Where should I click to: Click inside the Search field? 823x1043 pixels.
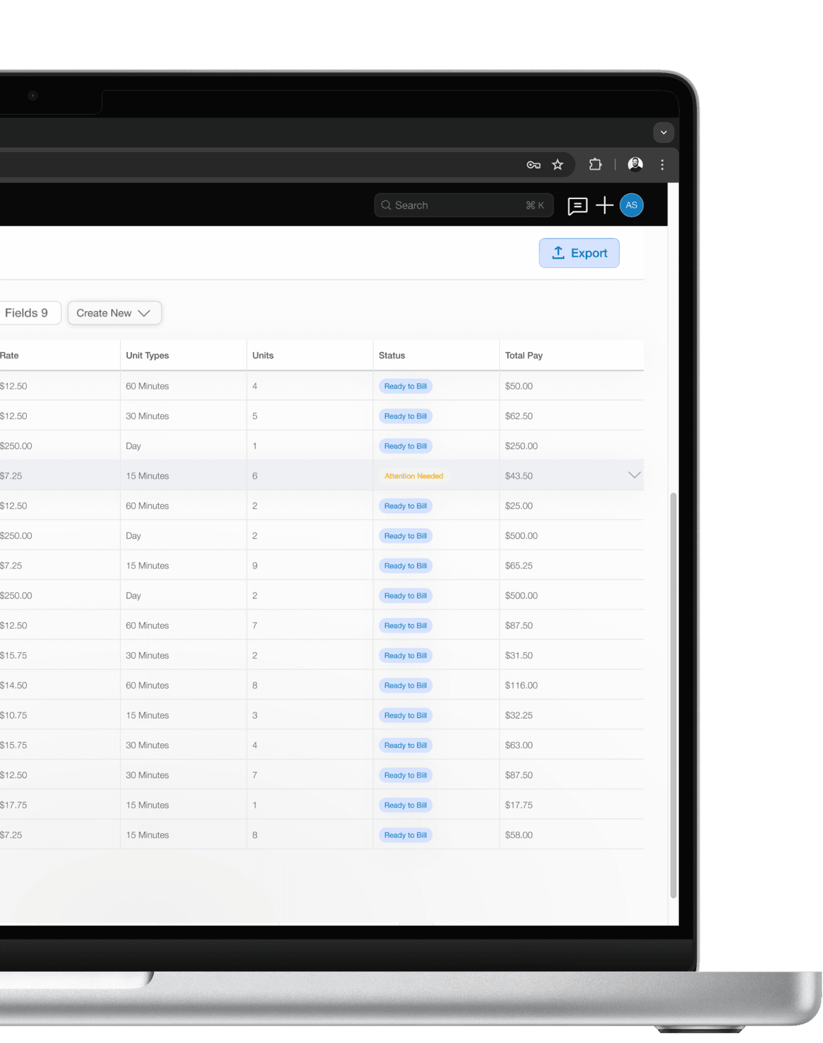point(456,205)
